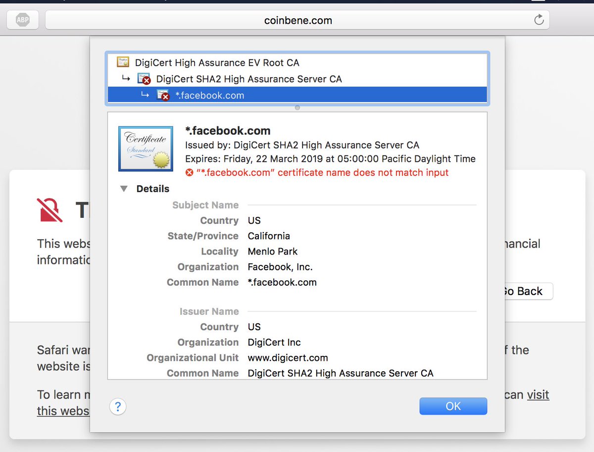Click the Issuer Name section header

click(x=209, y=311)
